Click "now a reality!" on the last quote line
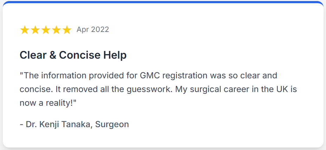326x150 pixels. (x=47, y=103)
